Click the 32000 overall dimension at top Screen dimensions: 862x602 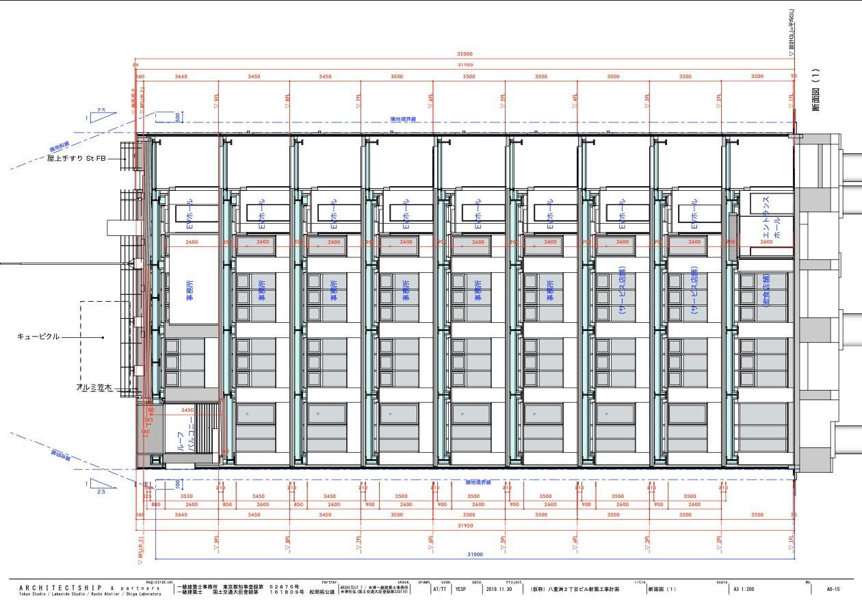click(465, 54)
